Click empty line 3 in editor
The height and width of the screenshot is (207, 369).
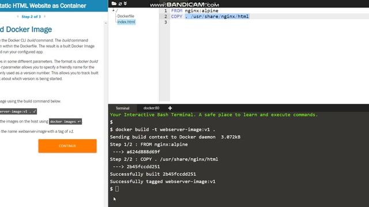point(269,22)
